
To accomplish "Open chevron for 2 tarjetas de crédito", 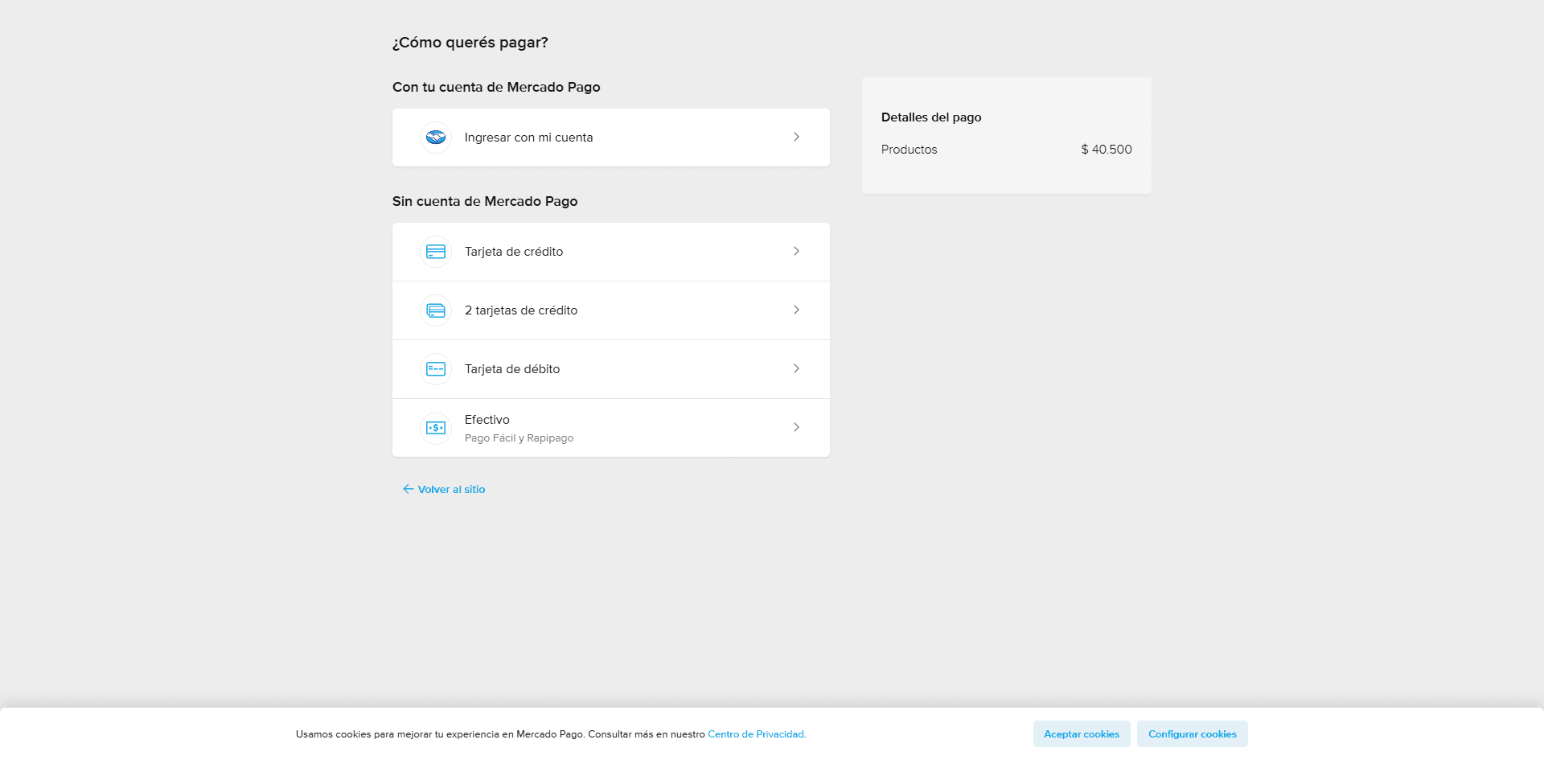I will pyautogui.click(x=796, y=310).
